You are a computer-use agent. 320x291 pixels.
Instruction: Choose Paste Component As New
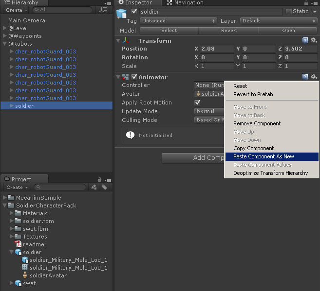click(272, 156)
